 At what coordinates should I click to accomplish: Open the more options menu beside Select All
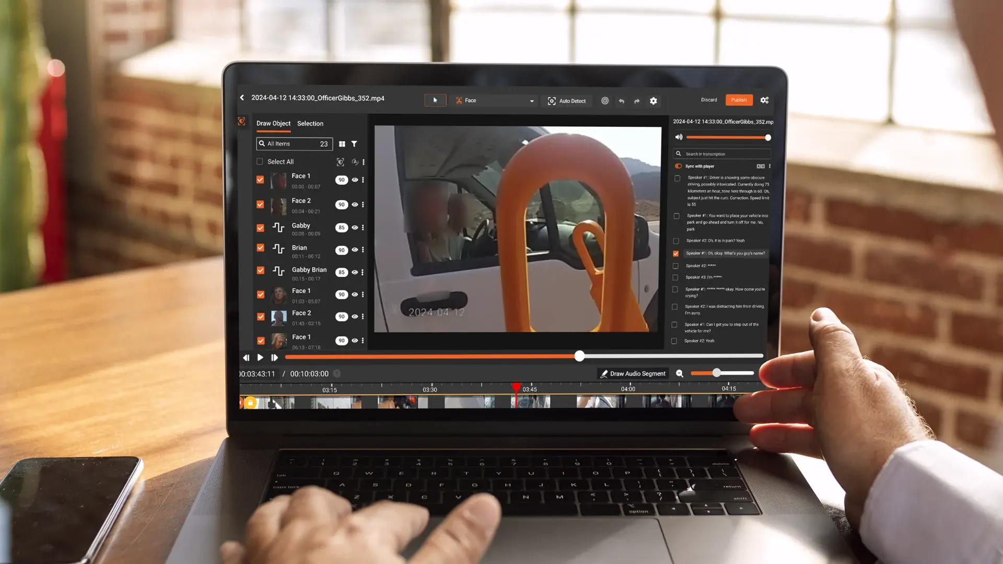[364, 162]
